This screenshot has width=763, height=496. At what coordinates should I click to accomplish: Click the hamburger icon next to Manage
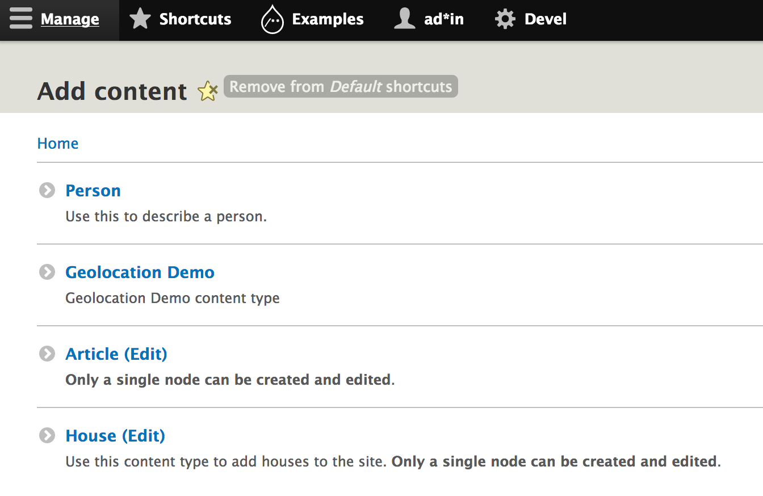pos(21,19)
